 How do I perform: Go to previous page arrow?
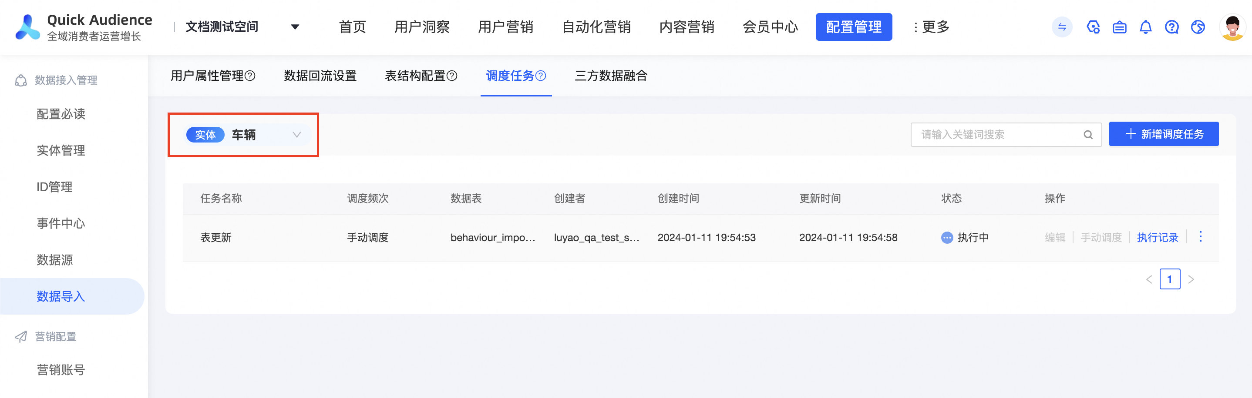point(1149,279)
